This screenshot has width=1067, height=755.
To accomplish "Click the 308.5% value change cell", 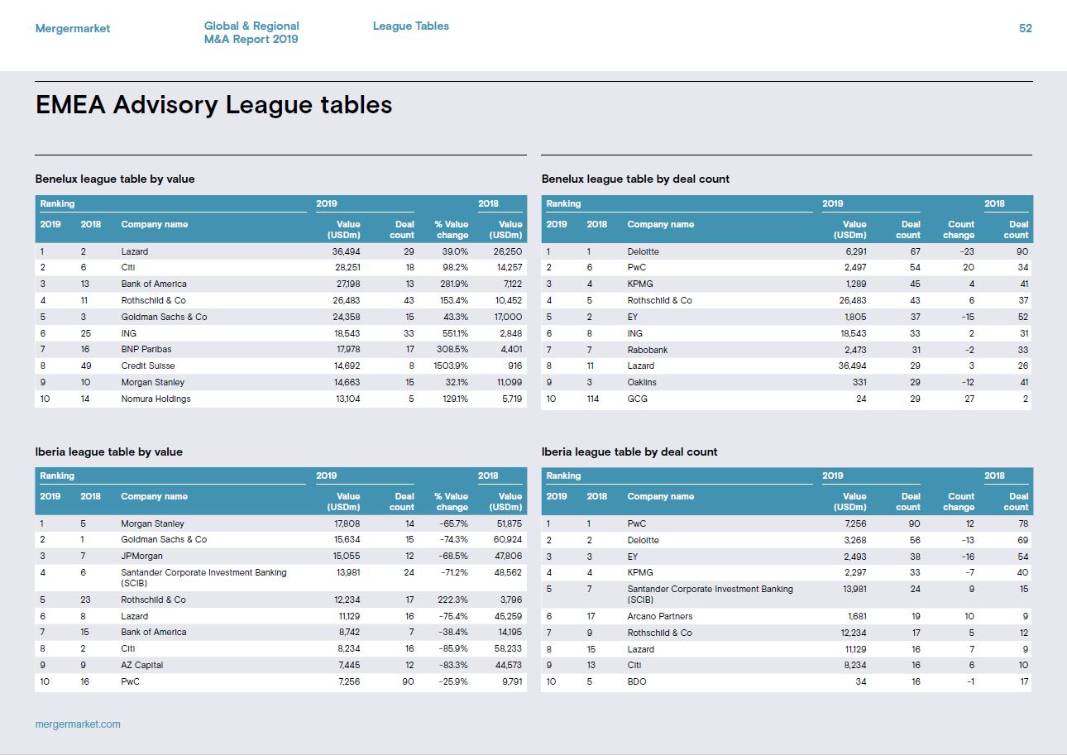I will click(453, 349).
